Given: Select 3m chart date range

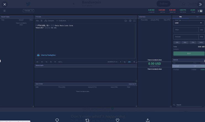Looking at the screenshot, I should [42, 62].
